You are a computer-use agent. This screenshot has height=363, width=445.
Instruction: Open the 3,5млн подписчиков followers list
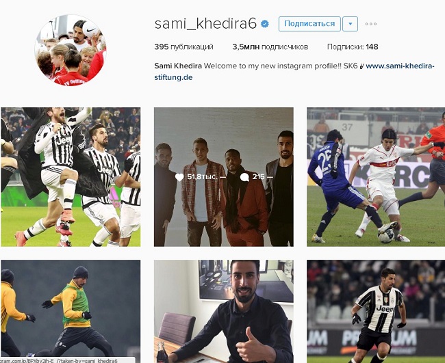coord(270,46)
